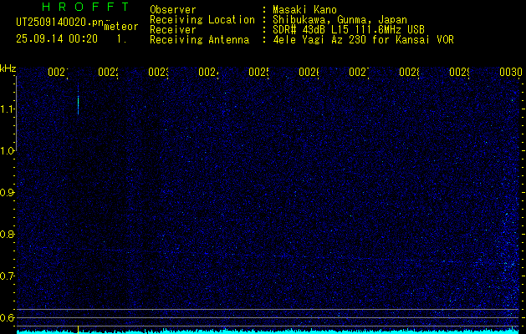Select the file name UT2509140020.pn
This screenshot has width=526, height=334.
click(60, 23)
